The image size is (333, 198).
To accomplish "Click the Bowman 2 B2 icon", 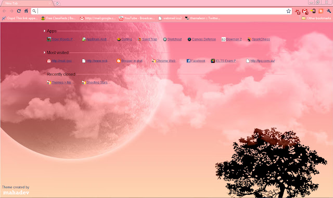I will pos(223,39).
